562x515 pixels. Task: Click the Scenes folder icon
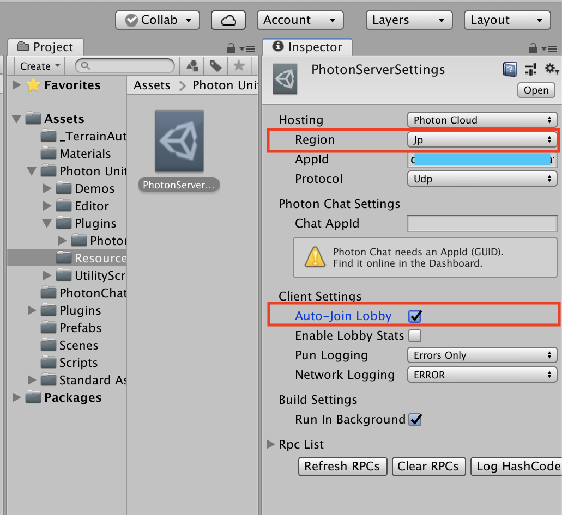coord(49,345)
